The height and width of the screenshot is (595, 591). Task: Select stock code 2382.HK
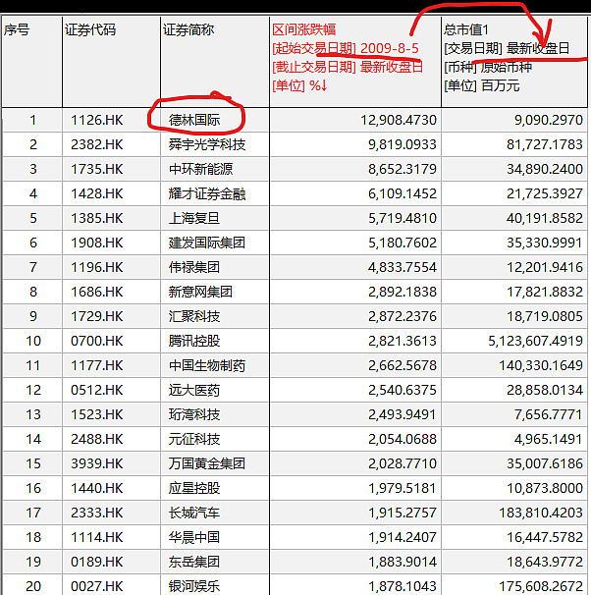click(97, 144)
